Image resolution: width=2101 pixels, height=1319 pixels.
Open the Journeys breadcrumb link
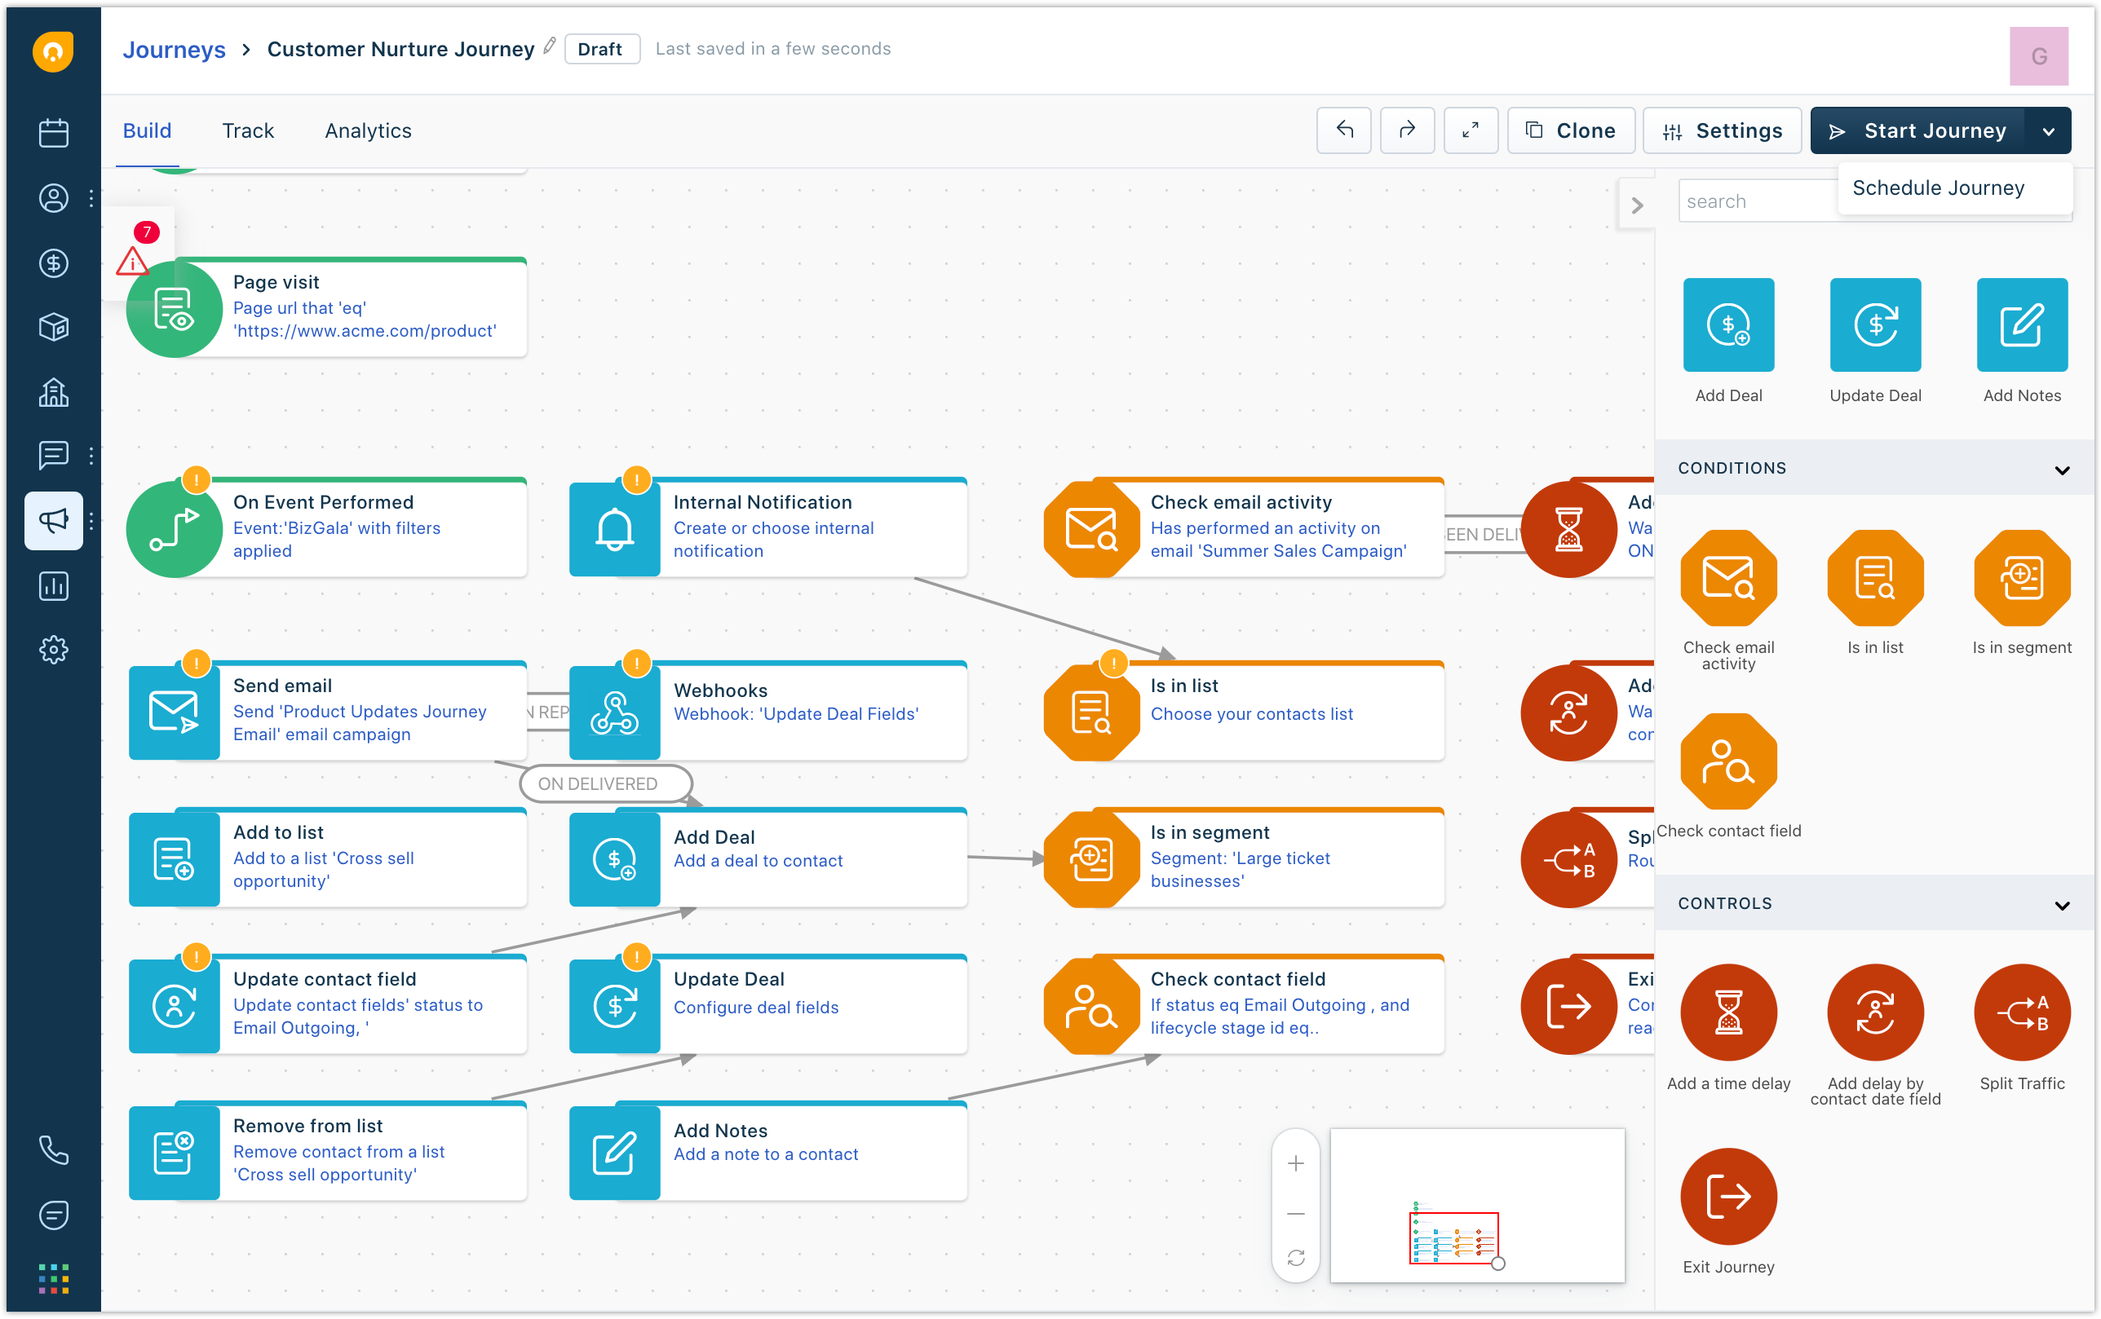point(175,49)
